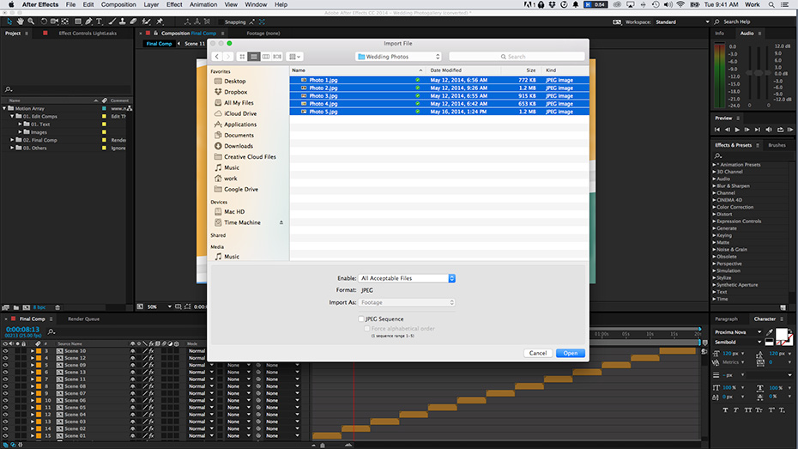The width and height of the screenshot is (798, 449).
Task: Cancel the Import File dialog
Action: click(538, 353)
